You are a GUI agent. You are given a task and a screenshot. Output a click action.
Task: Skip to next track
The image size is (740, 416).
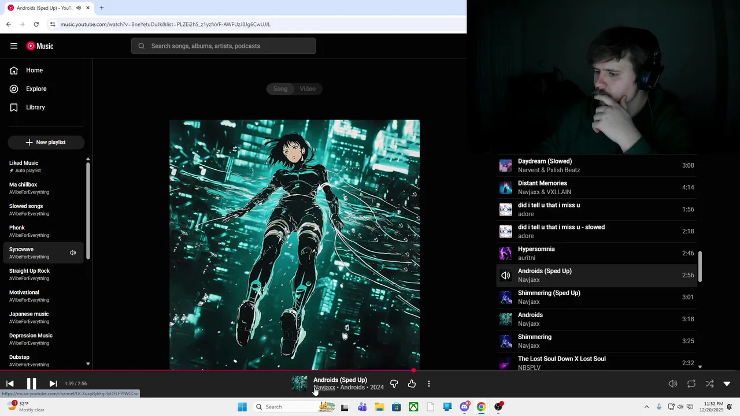point(53,384)
